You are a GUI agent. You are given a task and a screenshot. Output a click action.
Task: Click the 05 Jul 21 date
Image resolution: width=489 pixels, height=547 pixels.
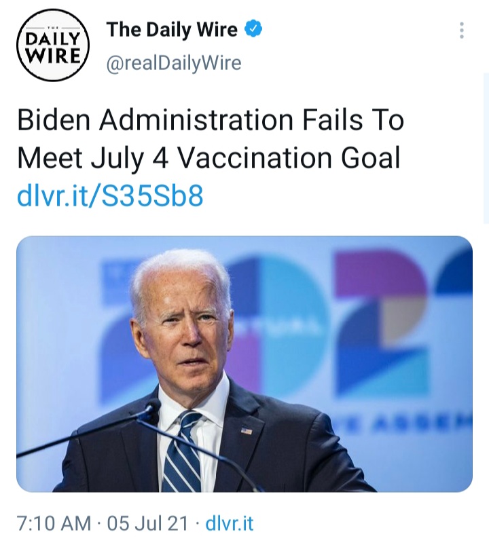pos(147,524)
